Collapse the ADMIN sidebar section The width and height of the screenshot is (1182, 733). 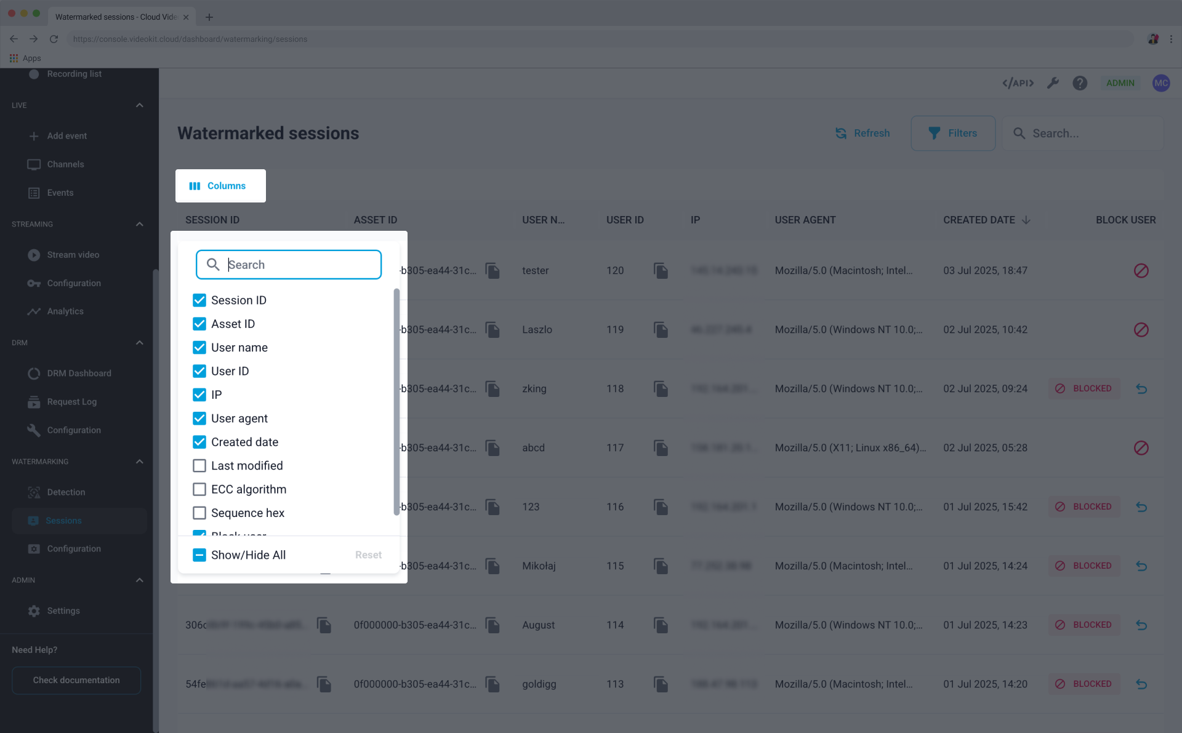(140, 580)
